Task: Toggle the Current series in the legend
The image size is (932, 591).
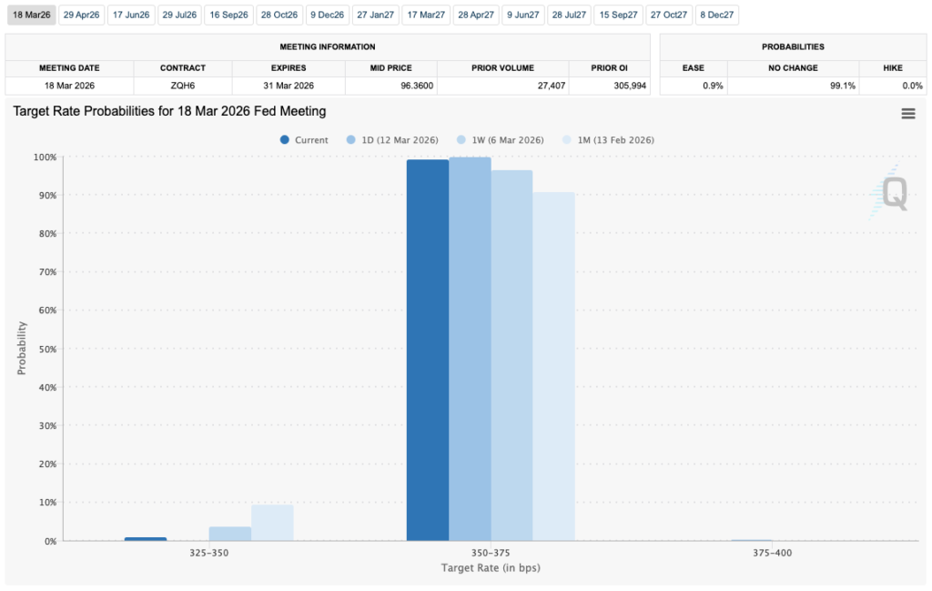Action: [306, 139]
